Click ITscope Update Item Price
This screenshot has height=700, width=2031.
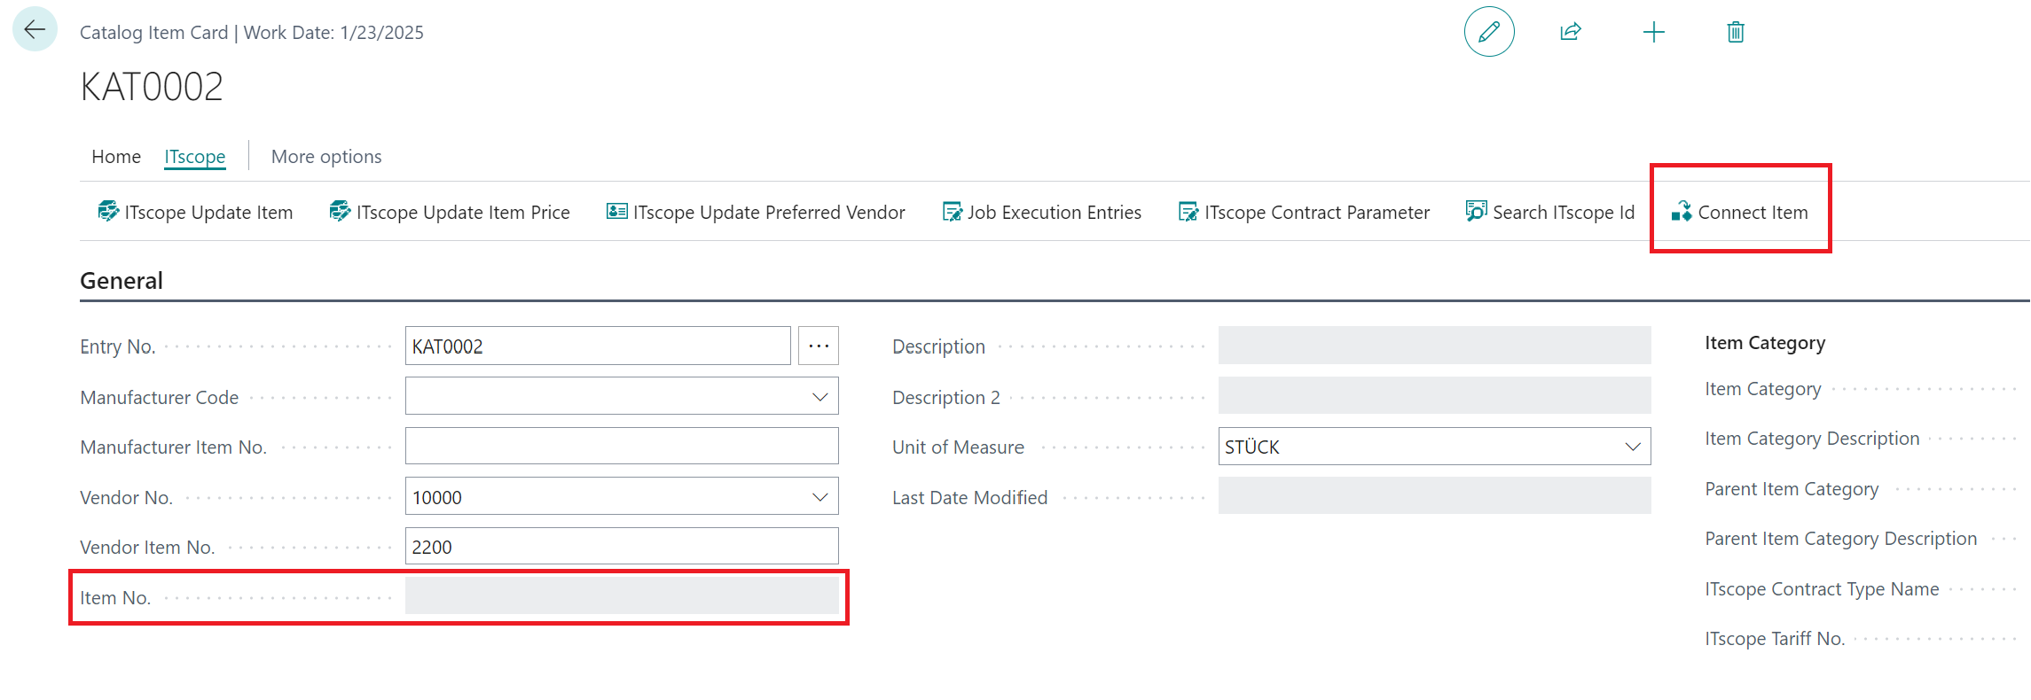[450, 213]
